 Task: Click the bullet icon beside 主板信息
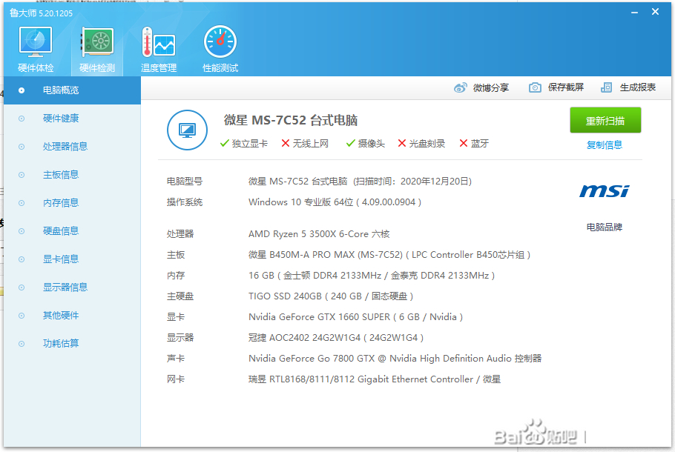click(22, 175)
